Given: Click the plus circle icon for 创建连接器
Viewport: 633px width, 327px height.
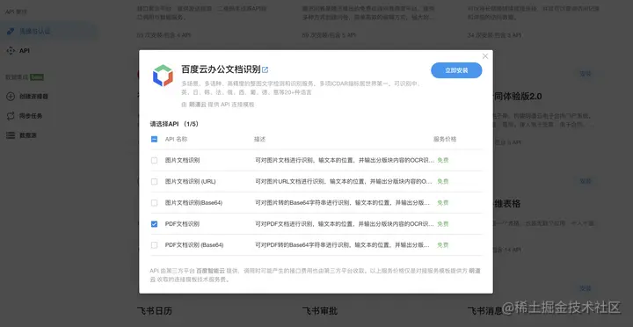Looking at the screenshot, I should click(11, 97).
